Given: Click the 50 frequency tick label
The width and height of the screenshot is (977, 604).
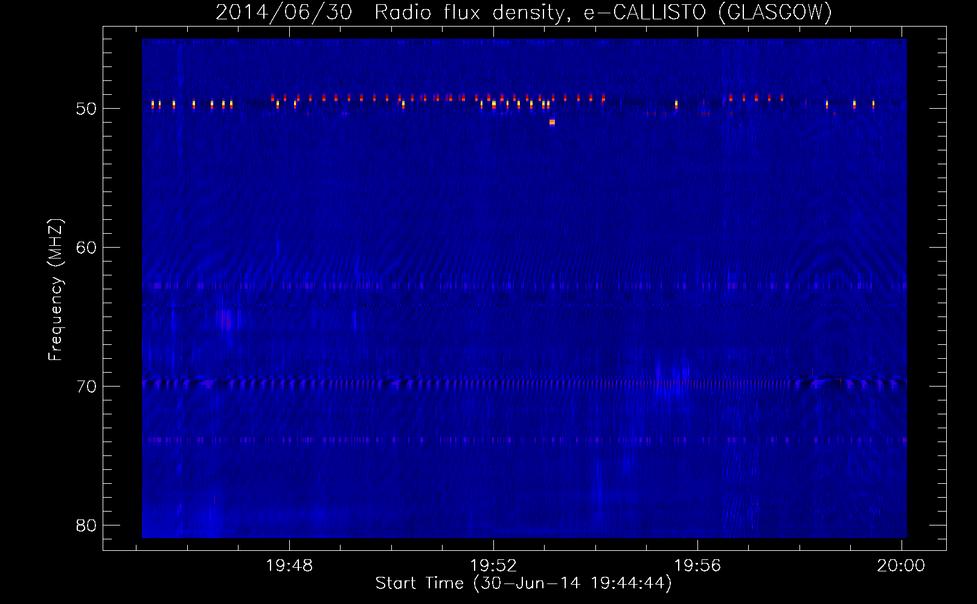Looking at the screenshot, I should tap(86, 109).
